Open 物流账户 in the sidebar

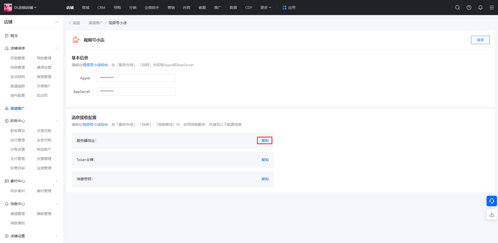pyautogui.click(x=44, y=149)
